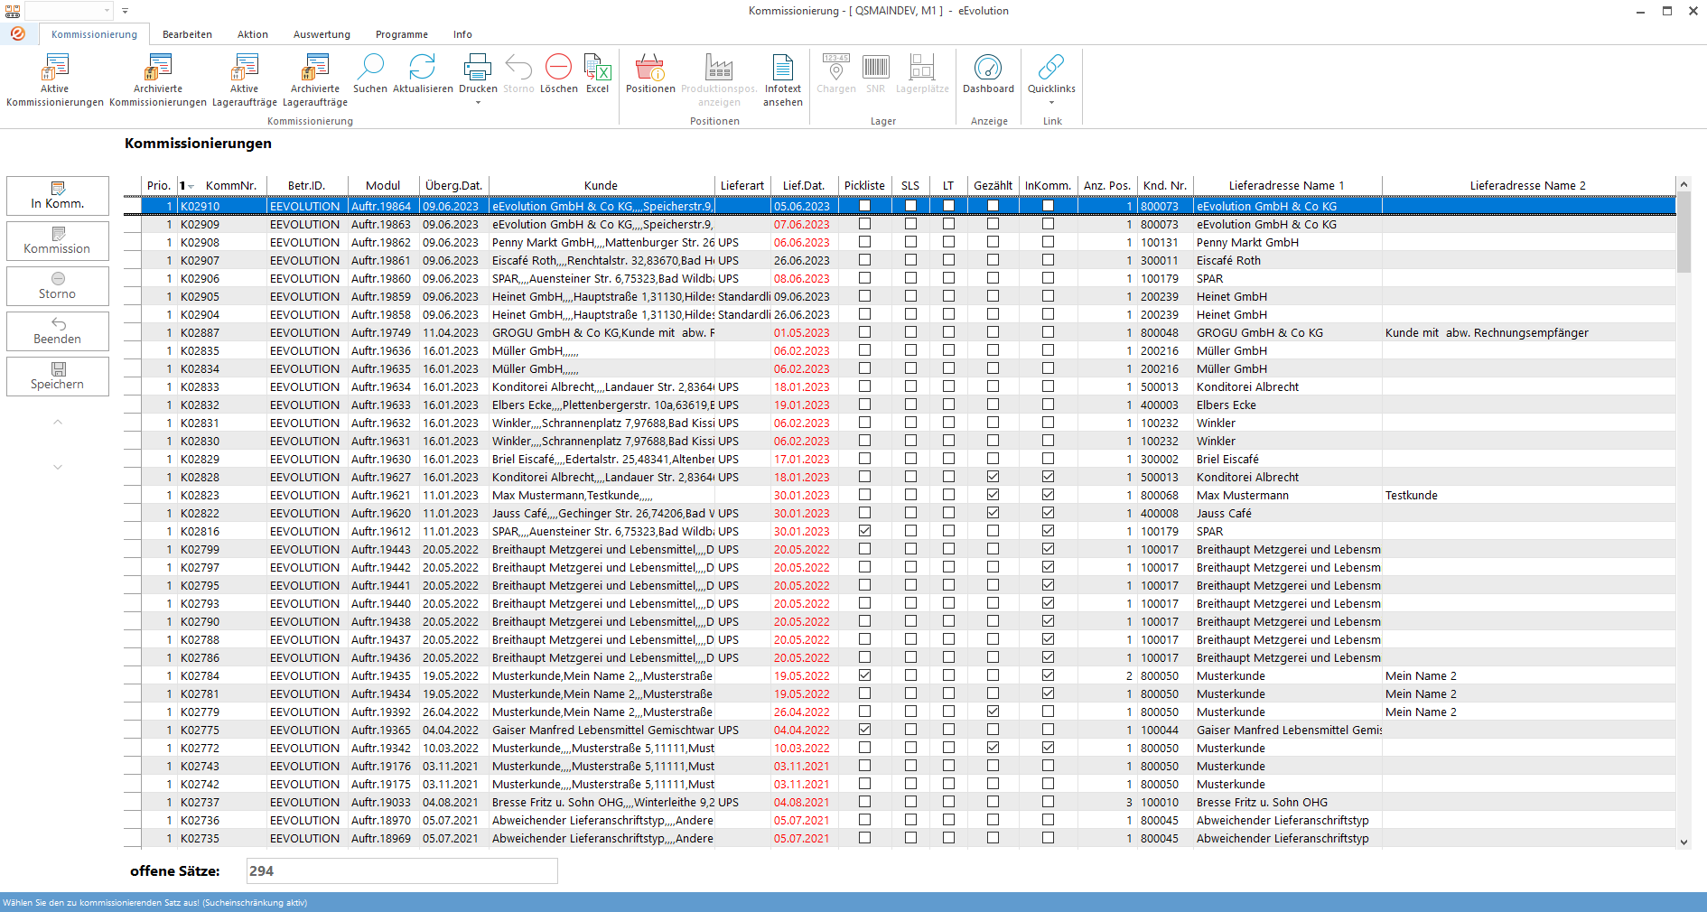Click the Storno sidebar button
The width and height of the screenshot is (1707, 912).
pos(58,285)
